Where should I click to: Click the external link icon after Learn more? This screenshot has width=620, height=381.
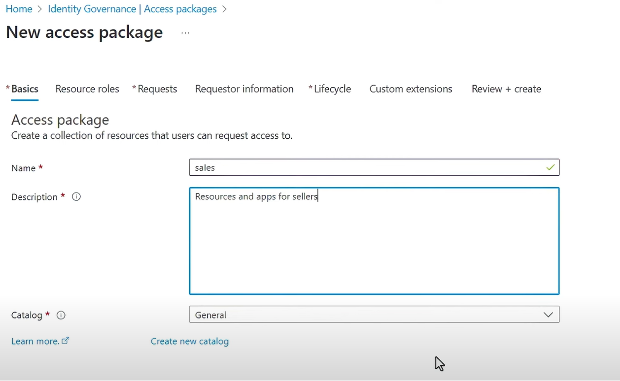66,340
